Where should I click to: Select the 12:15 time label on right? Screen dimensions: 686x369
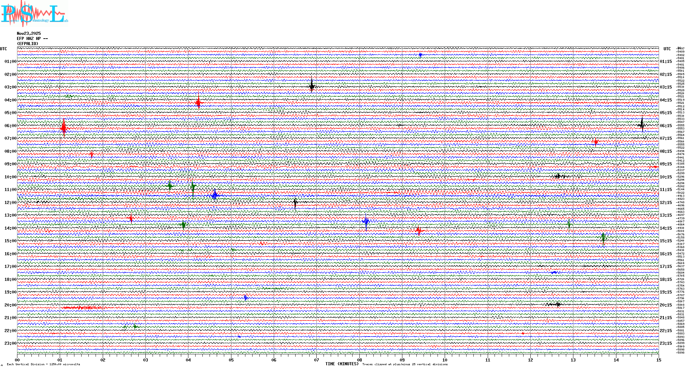pos(666,203)
